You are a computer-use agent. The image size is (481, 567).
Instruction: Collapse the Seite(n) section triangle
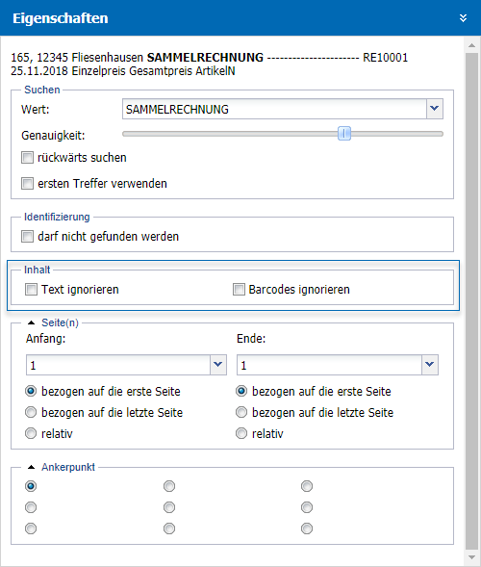pos(32,322)
